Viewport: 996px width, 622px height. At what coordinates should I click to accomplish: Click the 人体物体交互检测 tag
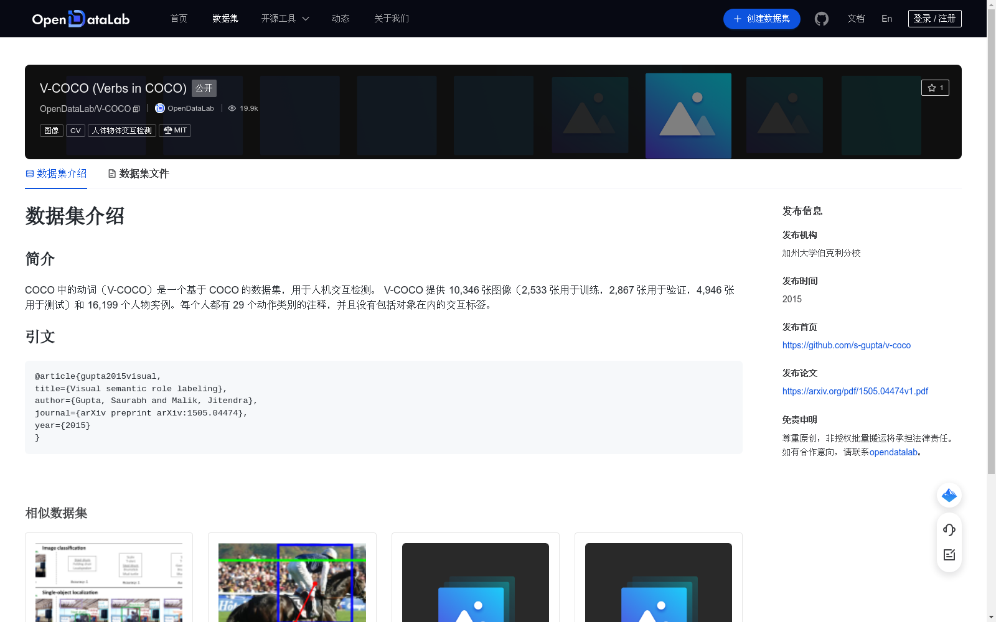[122, 131]
